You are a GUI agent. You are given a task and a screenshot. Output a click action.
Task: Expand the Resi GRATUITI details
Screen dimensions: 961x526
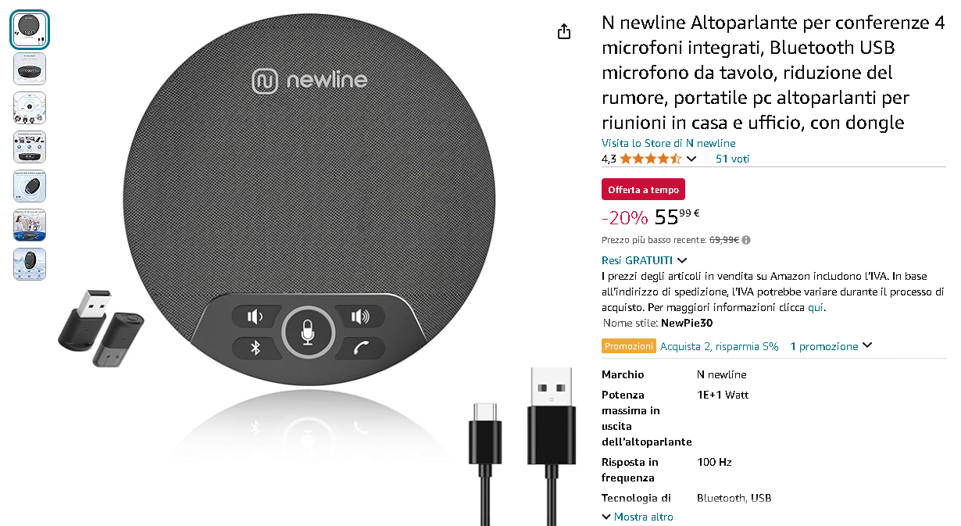pyautogui.click(x=645, y=260)
